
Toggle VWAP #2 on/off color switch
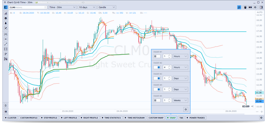pos(157,67)
